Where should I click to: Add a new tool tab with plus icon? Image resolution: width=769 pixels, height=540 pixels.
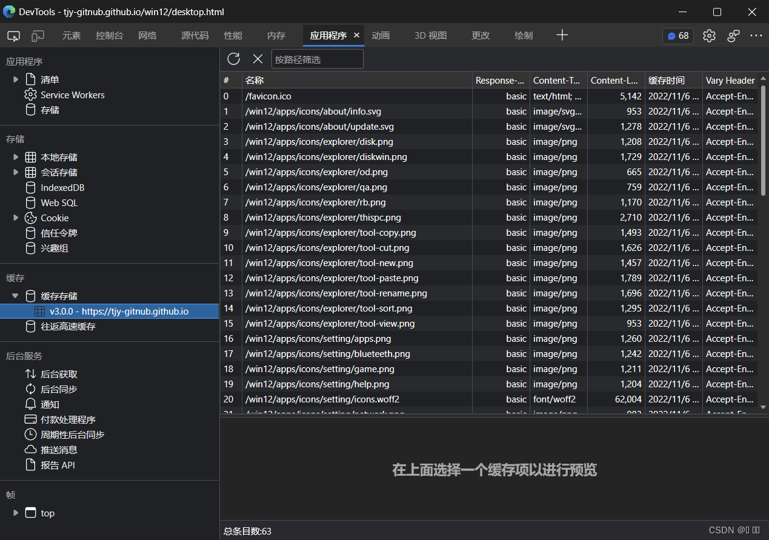click(x=562, y=35)
